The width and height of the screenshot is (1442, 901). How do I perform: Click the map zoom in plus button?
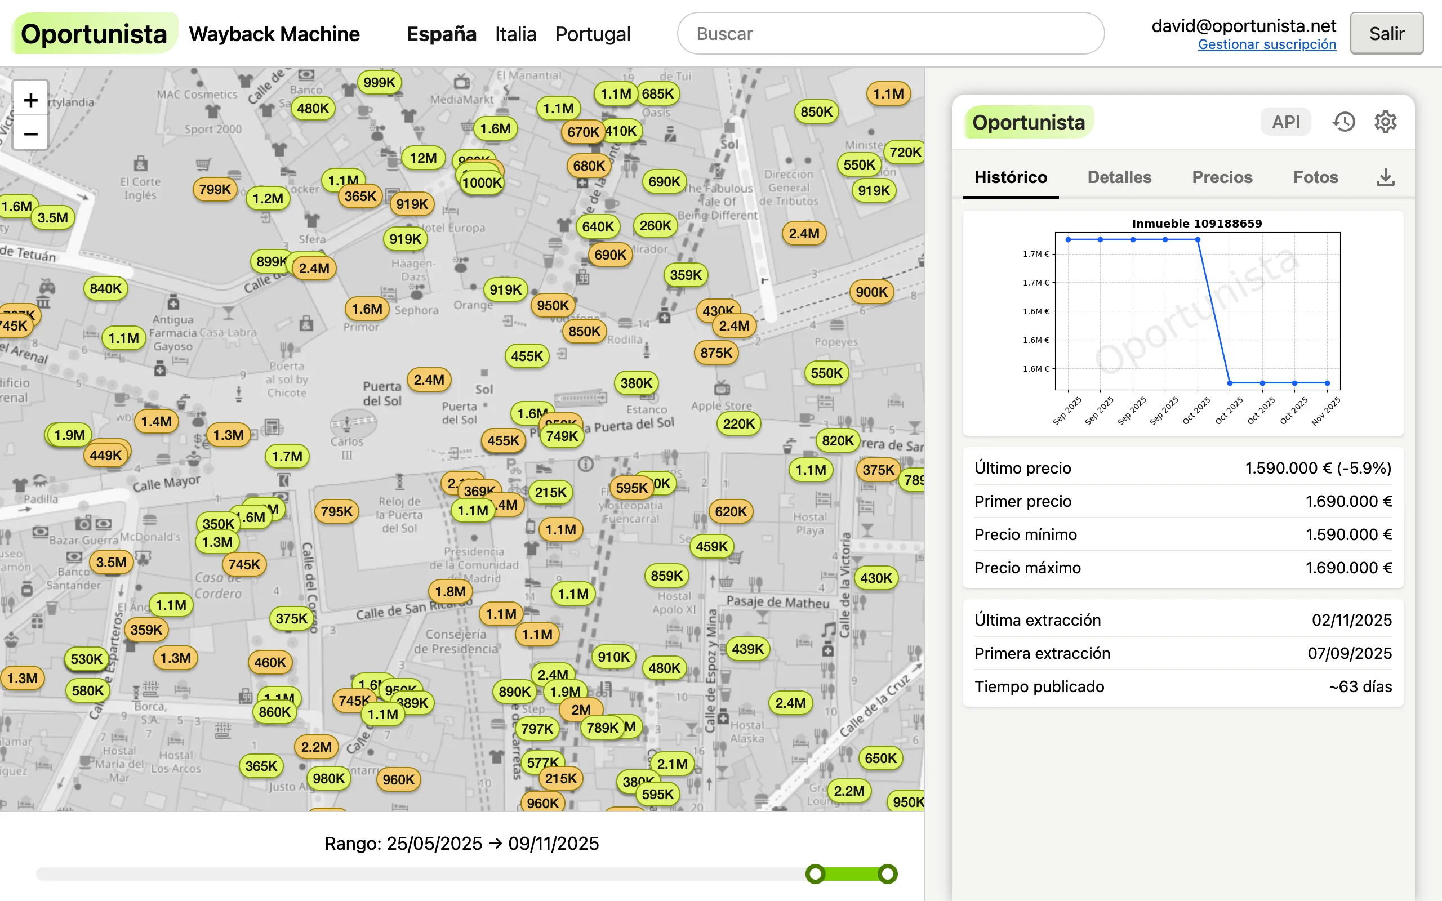(30, 100)
